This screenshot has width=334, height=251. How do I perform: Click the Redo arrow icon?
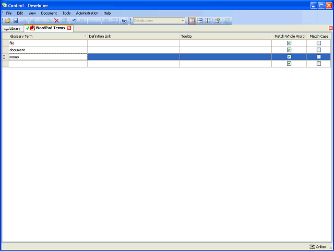click(82, 21)
